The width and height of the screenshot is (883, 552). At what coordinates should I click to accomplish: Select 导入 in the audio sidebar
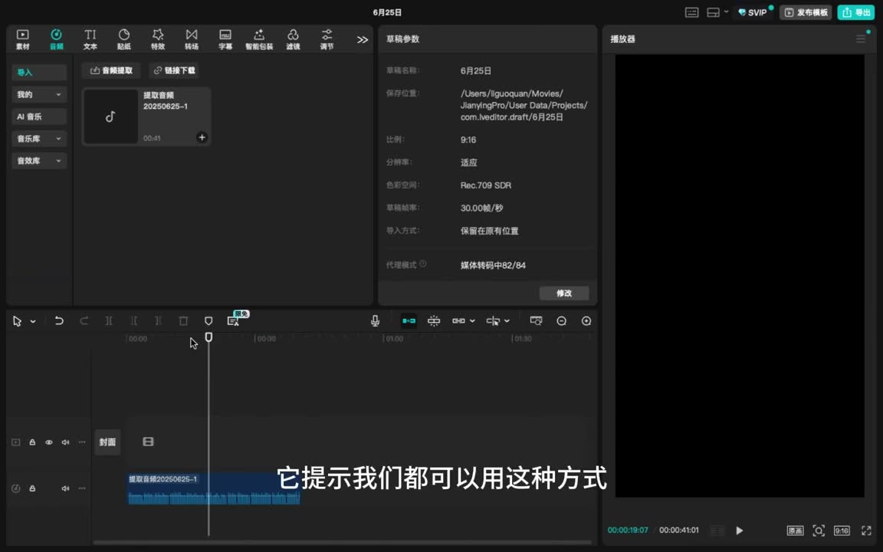point(39,72)
